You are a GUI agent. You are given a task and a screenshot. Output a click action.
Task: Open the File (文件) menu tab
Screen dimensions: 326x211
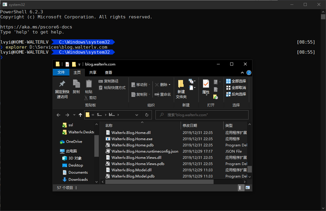[x=61, y=73]
